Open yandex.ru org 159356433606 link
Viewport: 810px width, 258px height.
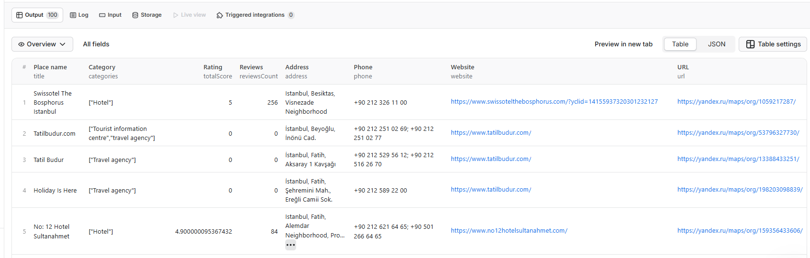pos(740,231)
